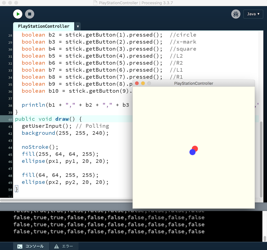
Task: Open the エラー tab
Action: [64, 246]
